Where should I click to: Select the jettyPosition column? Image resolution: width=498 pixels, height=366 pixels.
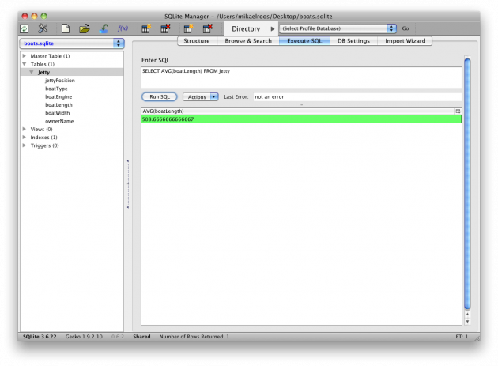(60, 81)
